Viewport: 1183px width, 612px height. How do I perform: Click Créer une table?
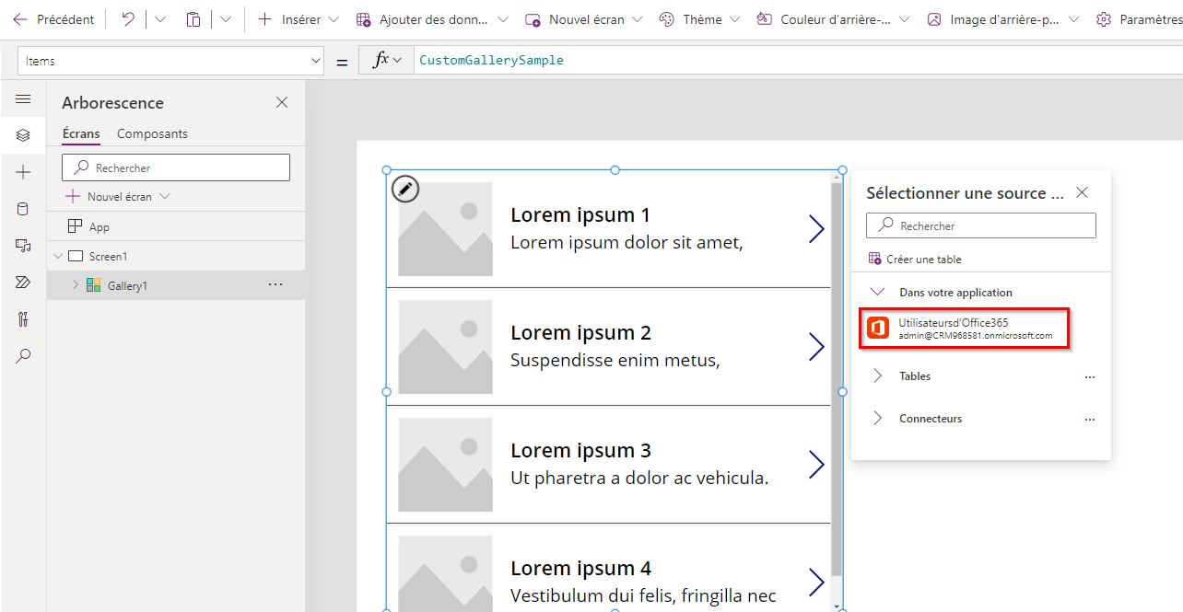915,260
